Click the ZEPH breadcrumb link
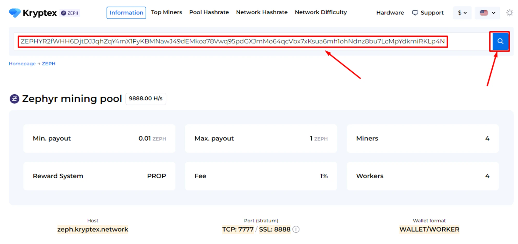This screenshot has width=518, height=244. [x=49, y=64]
